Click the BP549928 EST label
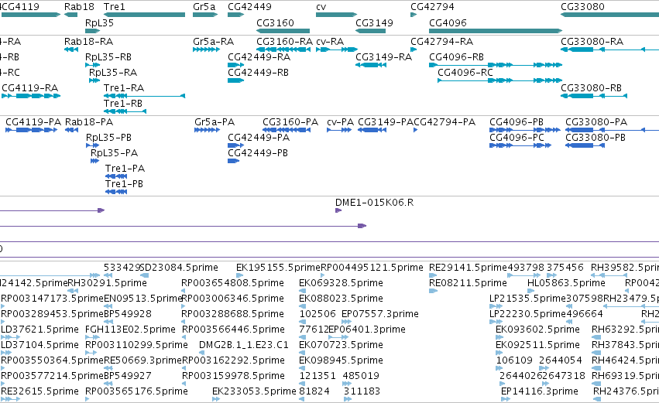659x403 pixels. pos(127,314)
